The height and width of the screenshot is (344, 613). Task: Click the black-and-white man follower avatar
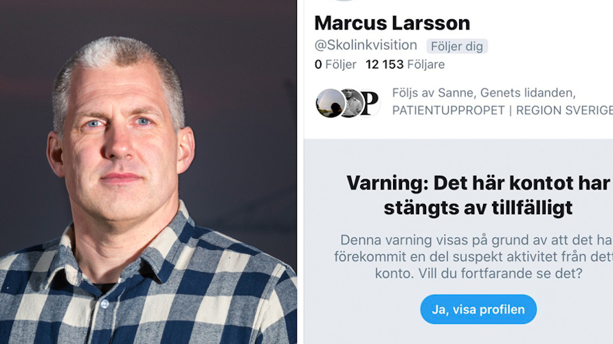tap(352, 103)
